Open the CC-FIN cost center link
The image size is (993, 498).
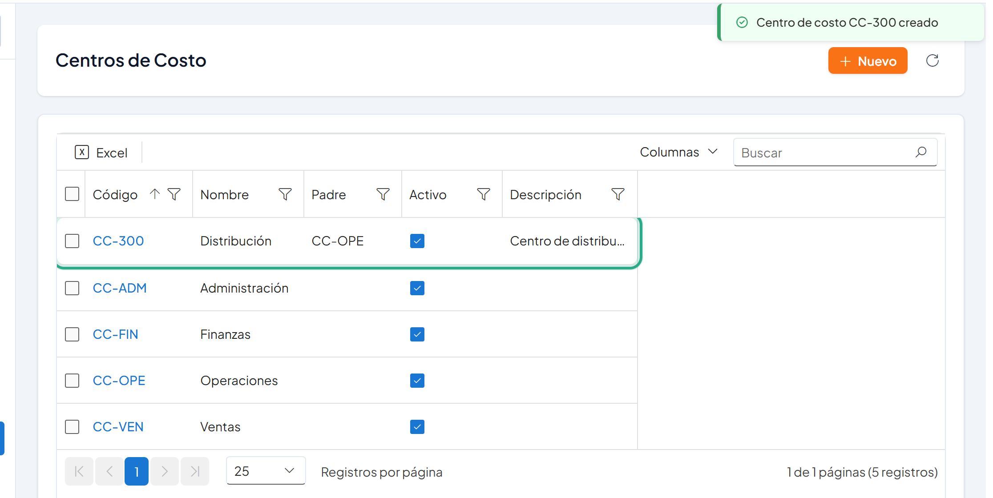pyautogui.click(x=116, y=334)
